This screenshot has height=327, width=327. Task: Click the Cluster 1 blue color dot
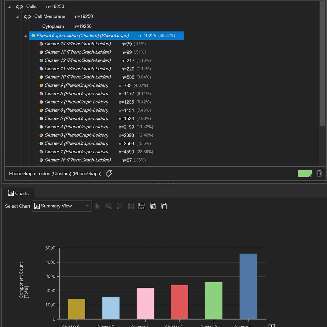coord(41,152)
